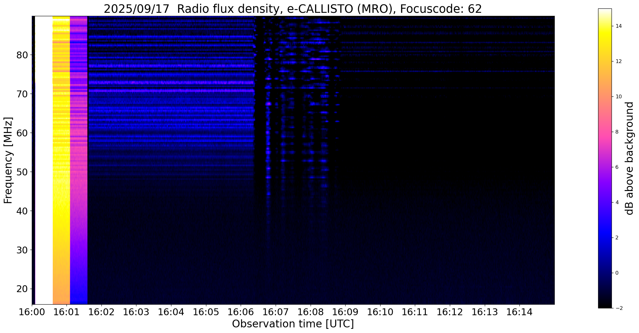Click the 80 MHz frequency tick label
The image size is (639, 333).
point(22,55)
